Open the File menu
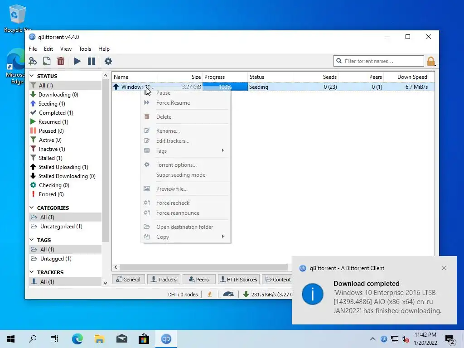Screen dimensions: 464x348 (33, 49)
